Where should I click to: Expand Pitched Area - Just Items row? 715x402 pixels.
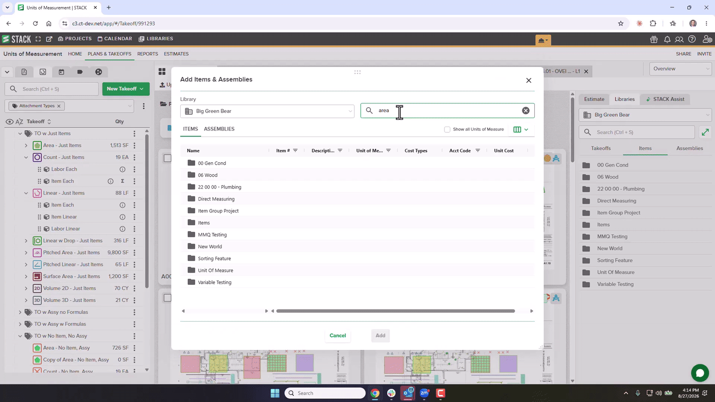(26, 253)
